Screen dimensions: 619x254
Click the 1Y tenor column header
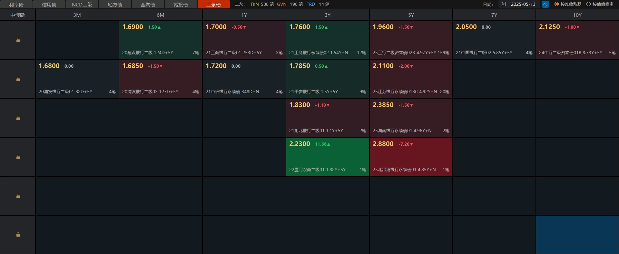point(244,15)
